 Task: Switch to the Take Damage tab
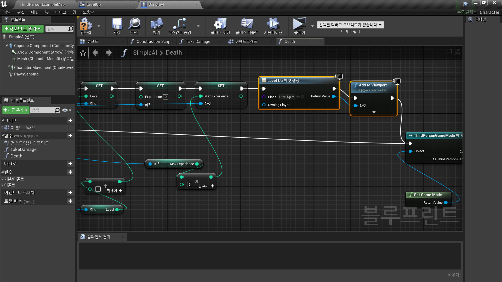pyautogui.click(x=198, y=42)
